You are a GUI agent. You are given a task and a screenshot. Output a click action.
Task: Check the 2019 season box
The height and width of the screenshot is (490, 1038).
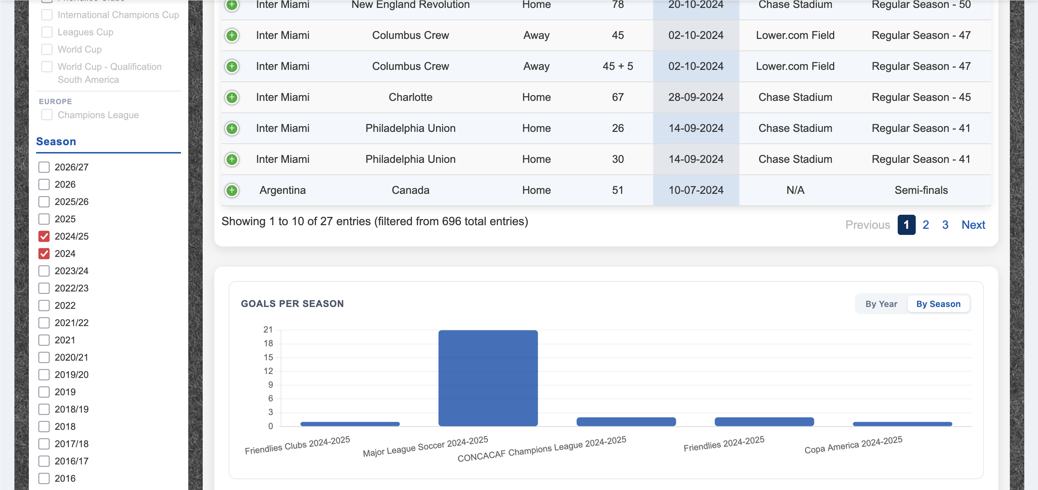(44, 392)
